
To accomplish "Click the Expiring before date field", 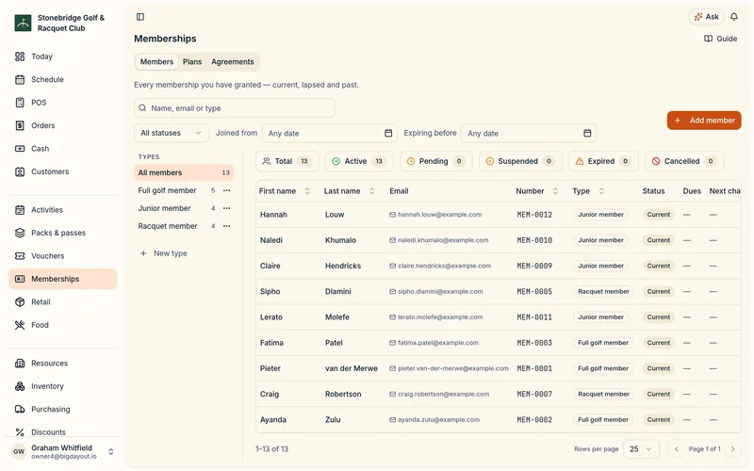I will tap(529, 133).
